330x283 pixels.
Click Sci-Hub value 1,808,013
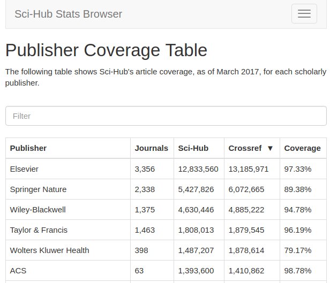(x=196, y=230)
